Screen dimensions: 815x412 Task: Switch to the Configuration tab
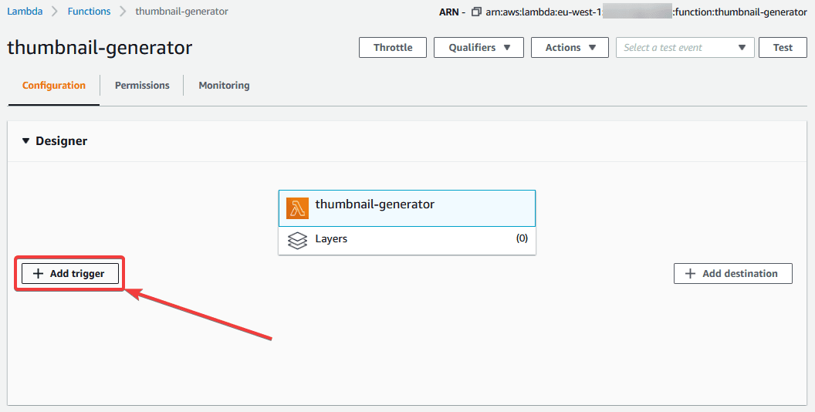coord(54,86)
